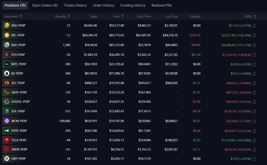The width and height of the screenshot is (267, 165).
Task: Share the BZ-PERP position UPNL
Action: click(x=254, y=73)
